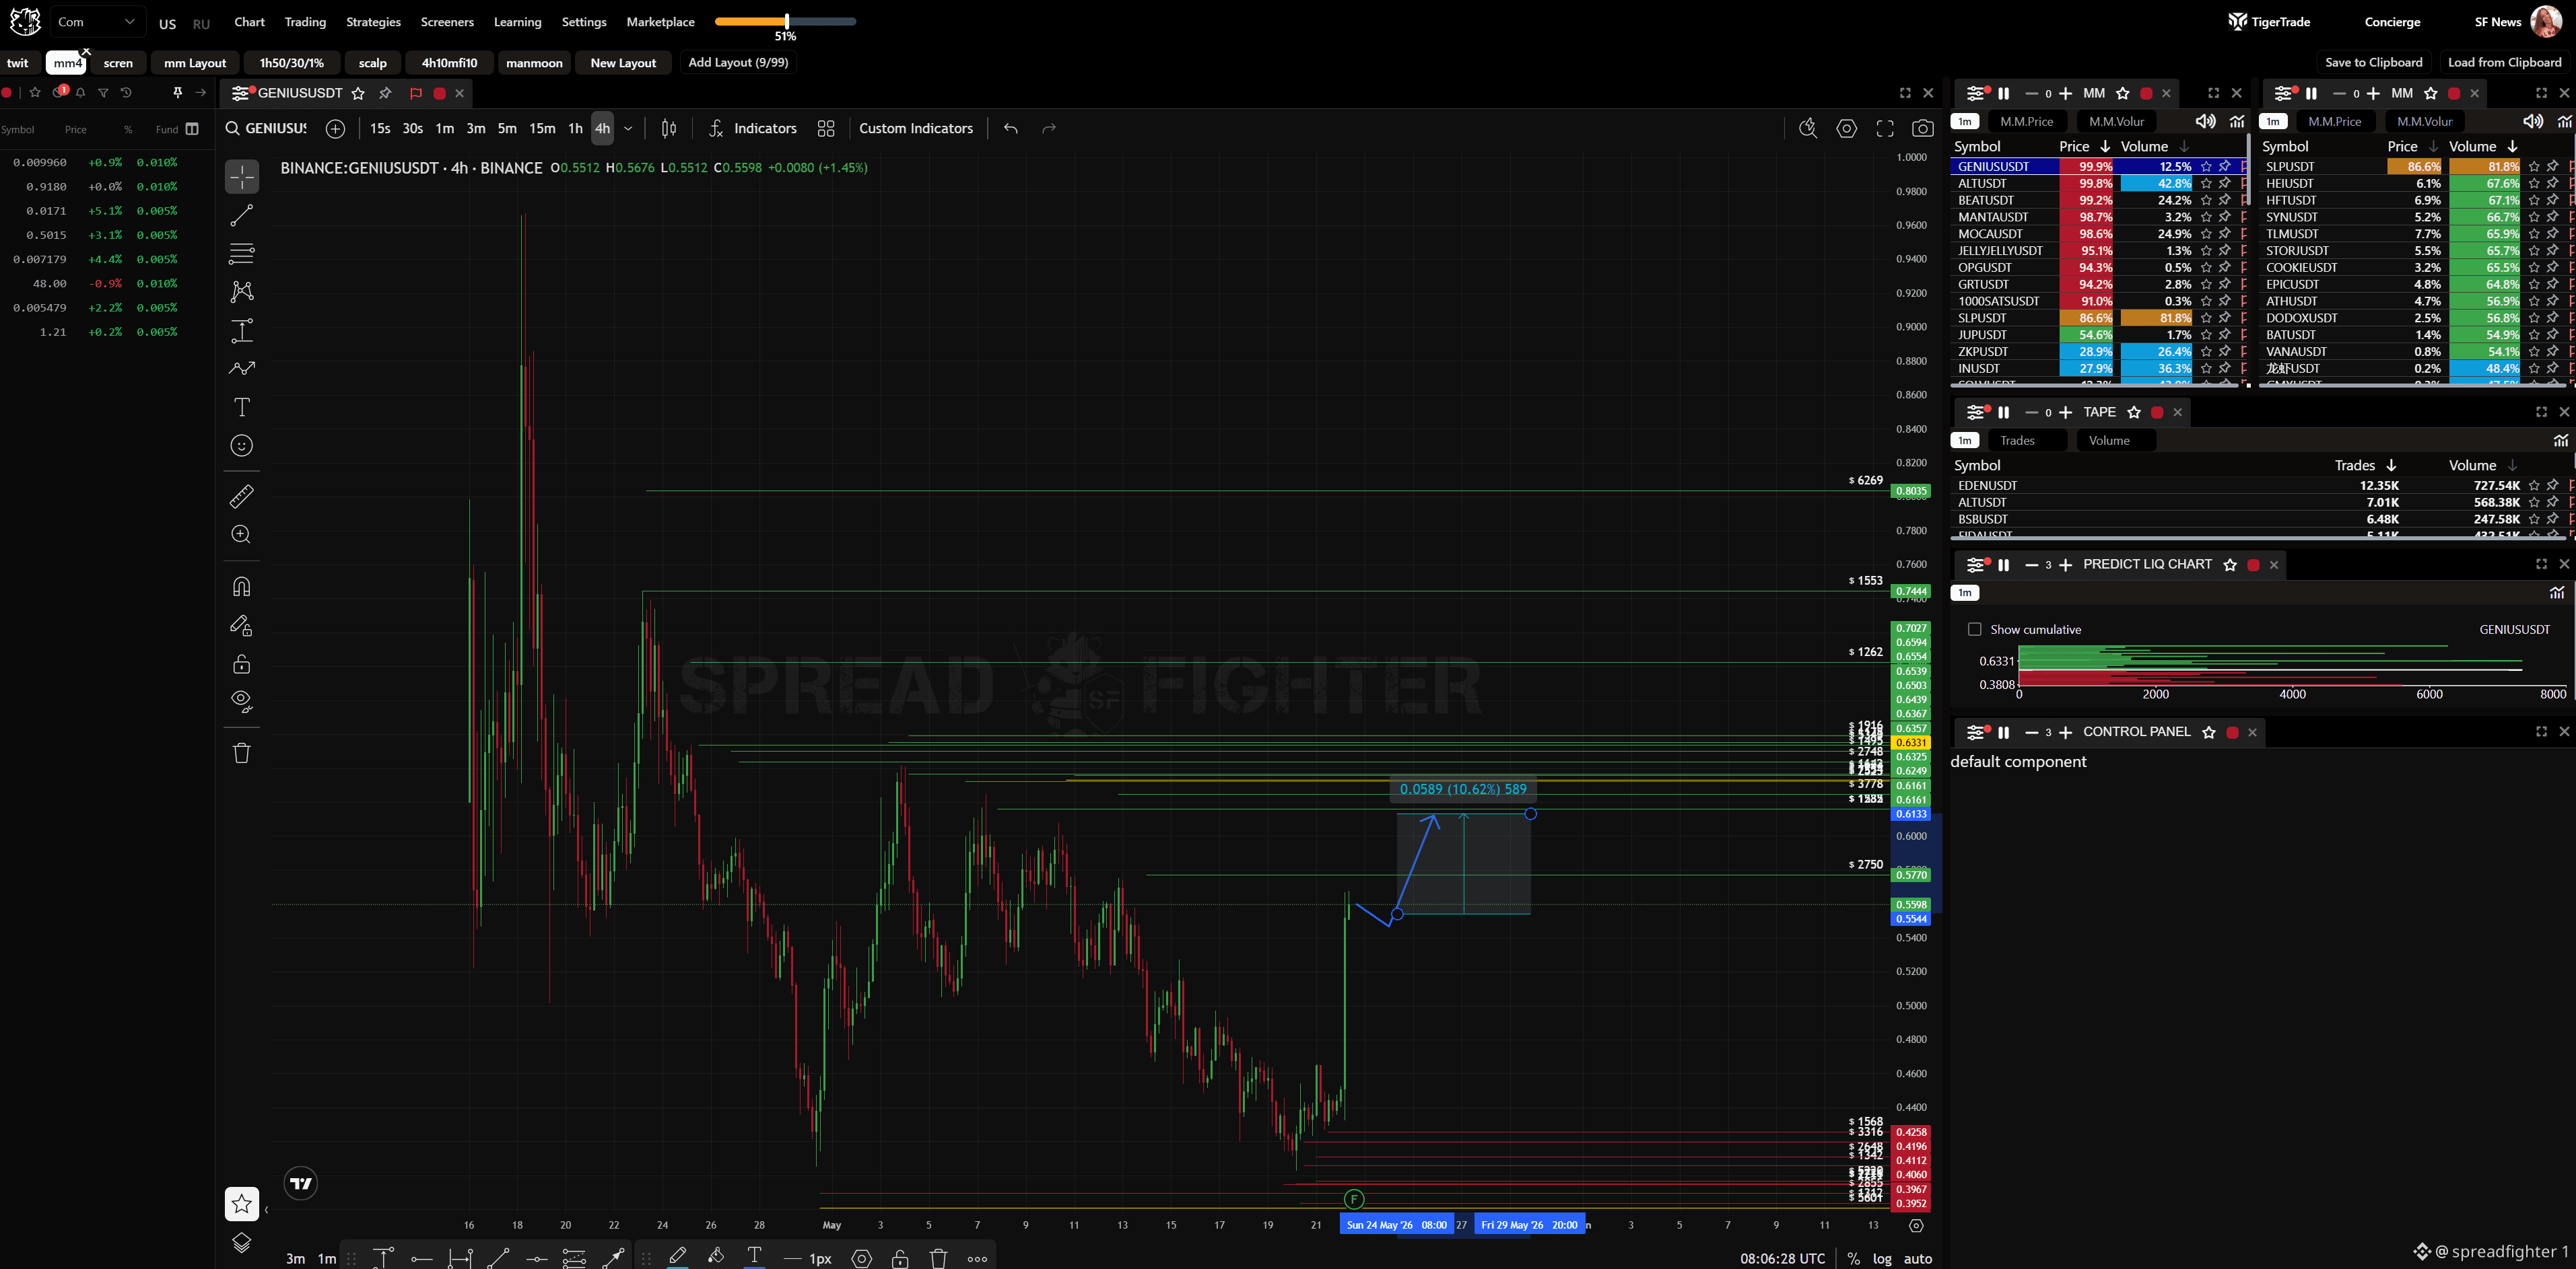Activate the Text tool in left sidebar
This screenshot has height=1269, width=2576.
(242, 406)
